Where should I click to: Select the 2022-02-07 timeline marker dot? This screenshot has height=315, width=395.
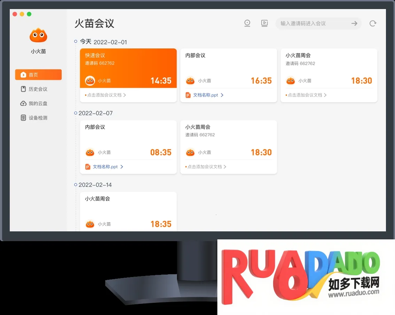tap(76, 113)
